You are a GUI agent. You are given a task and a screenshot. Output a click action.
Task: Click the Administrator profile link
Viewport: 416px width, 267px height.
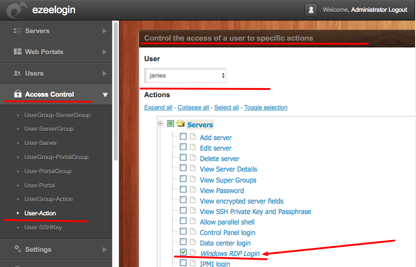(369, 10)
